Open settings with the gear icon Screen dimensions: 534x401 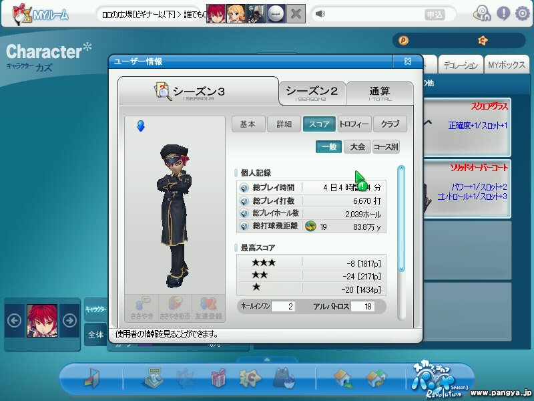[522, 13]
